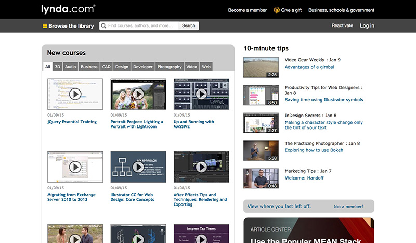
Task: Click the Not a member? link
Action: [348, 207]
